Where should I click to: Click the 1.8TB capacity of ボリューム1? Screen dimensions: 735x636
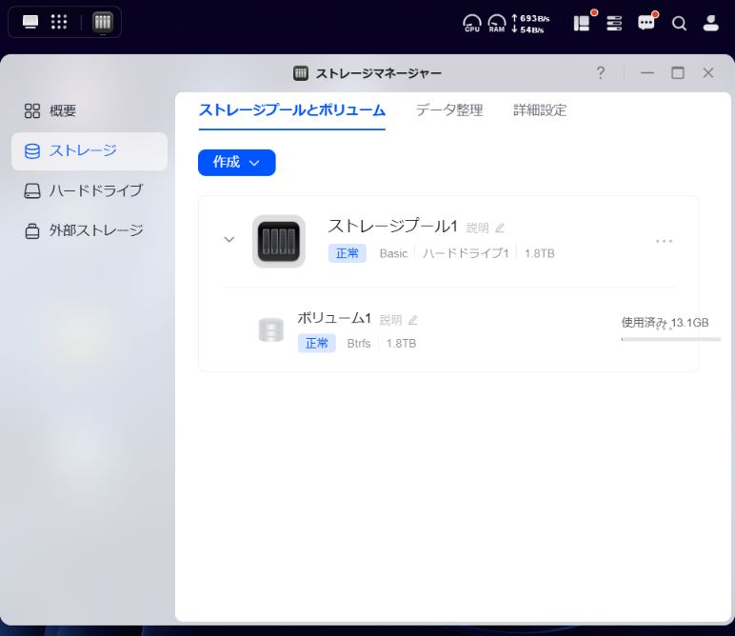click(x=401, y=344)
